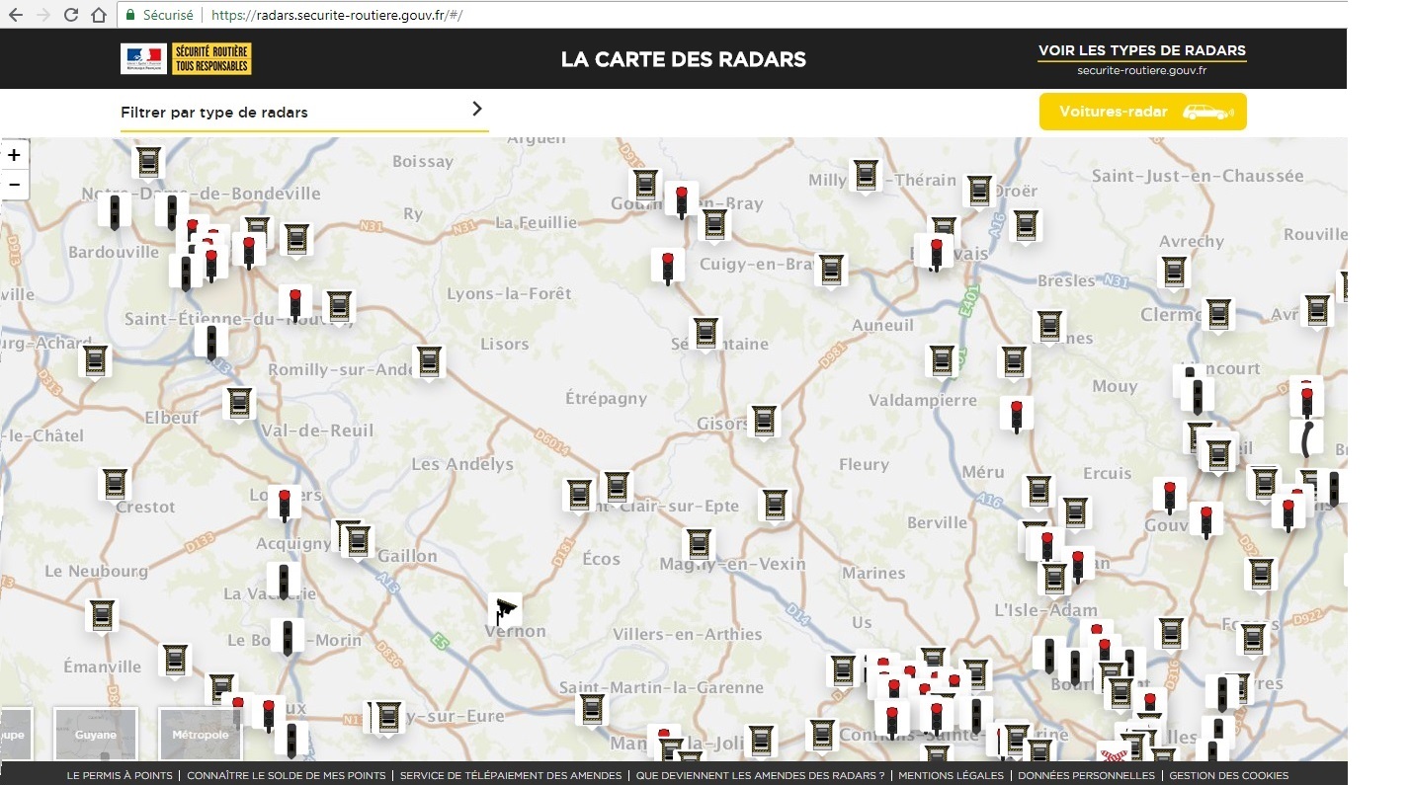Reload the page with browser refresh icon
Screen dimensions: 1411x785
tap(71, 15)
